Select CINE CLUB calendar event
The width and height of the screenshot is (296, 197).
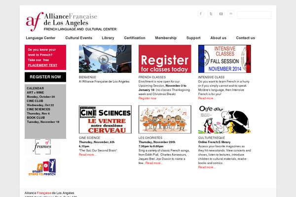(35, 101)
